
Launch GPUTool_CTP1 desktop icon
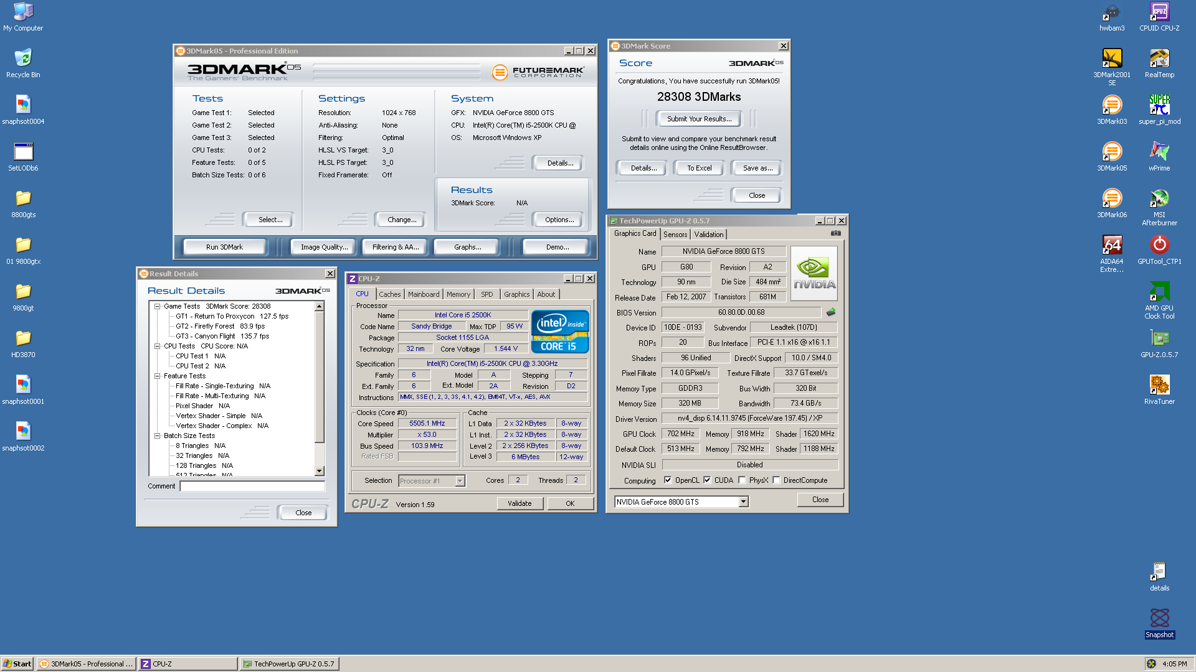point(1159,250)
